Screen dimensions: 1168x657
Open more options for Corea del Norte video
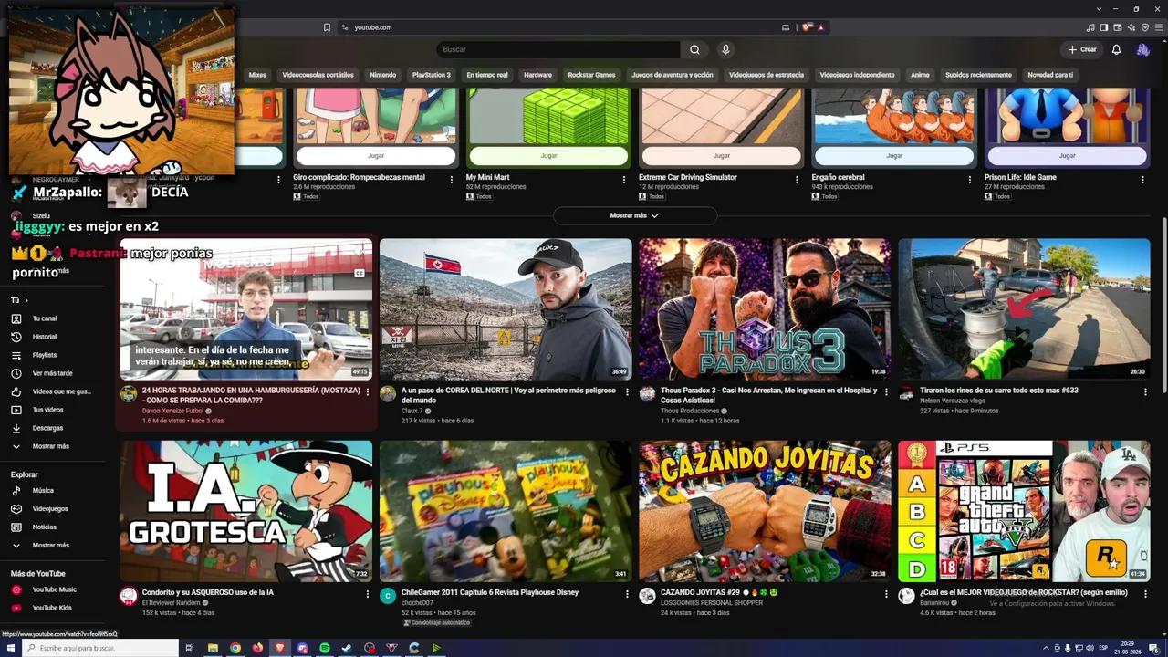[627, 391]
